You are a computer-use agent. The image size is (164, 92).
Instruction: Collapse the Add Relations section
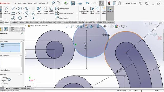point(21,74)
